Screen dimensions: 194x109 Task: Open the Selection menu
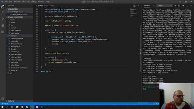[x=17, y=2]
